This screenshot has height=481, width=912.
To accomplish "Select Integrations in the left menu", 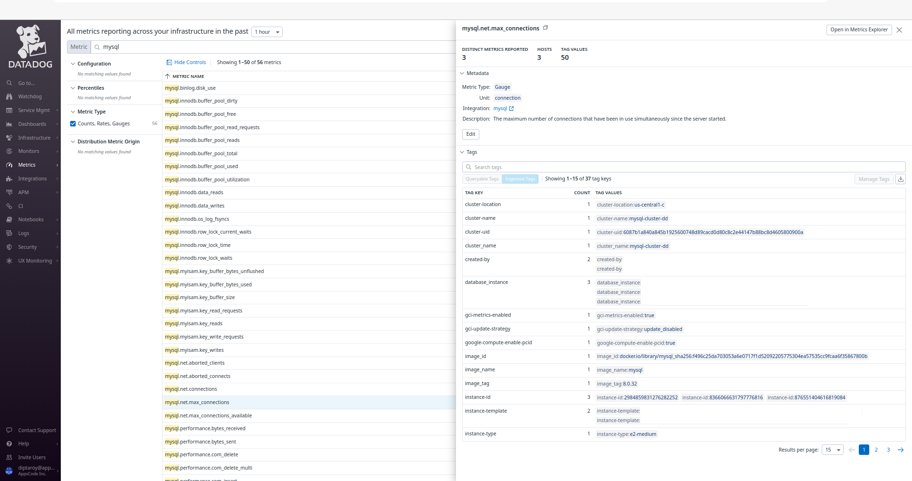I will 9,179.
